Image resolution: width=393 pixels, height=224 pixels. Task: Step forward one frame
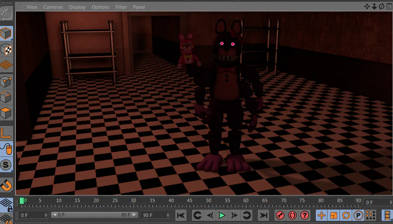tap(234, 215)
